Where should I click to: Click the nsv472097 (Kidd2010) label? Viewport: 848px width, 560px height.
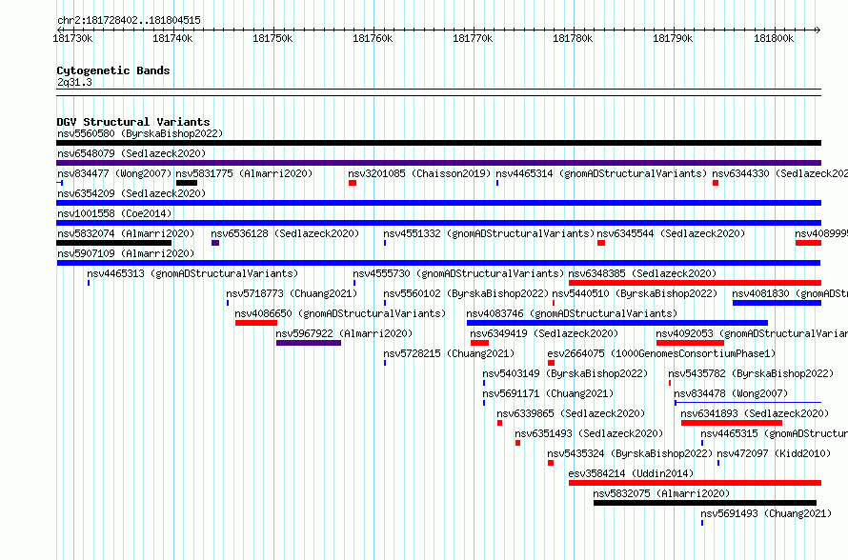click(x=774, y=453)
